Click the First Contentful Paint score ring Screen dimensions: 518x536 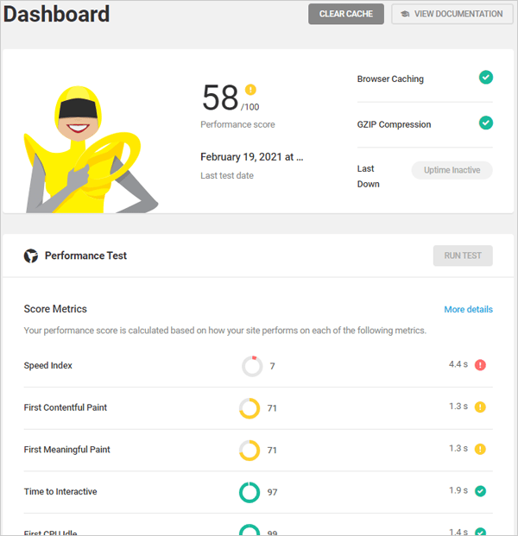(x=250, y=407)
